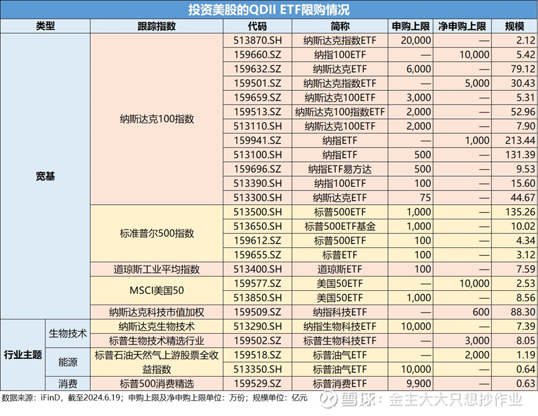Select the 纳斯达克科技市值加权 index cell
This screenshot has width=538, height=416.
(157, 312)
